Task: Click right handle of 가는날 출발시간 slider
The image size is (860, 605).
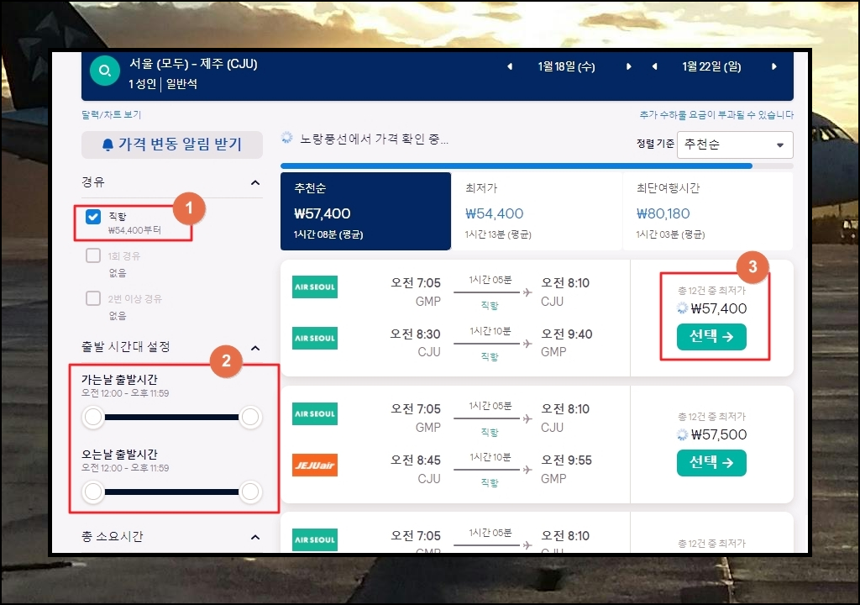Action: (250, 418)
